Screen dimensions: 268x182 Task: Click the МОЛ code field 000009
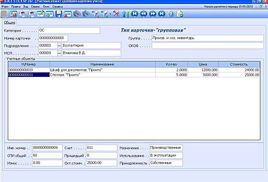pos(48,53)
